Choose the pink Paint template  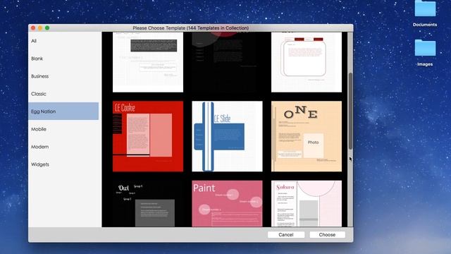pos(227,204)
